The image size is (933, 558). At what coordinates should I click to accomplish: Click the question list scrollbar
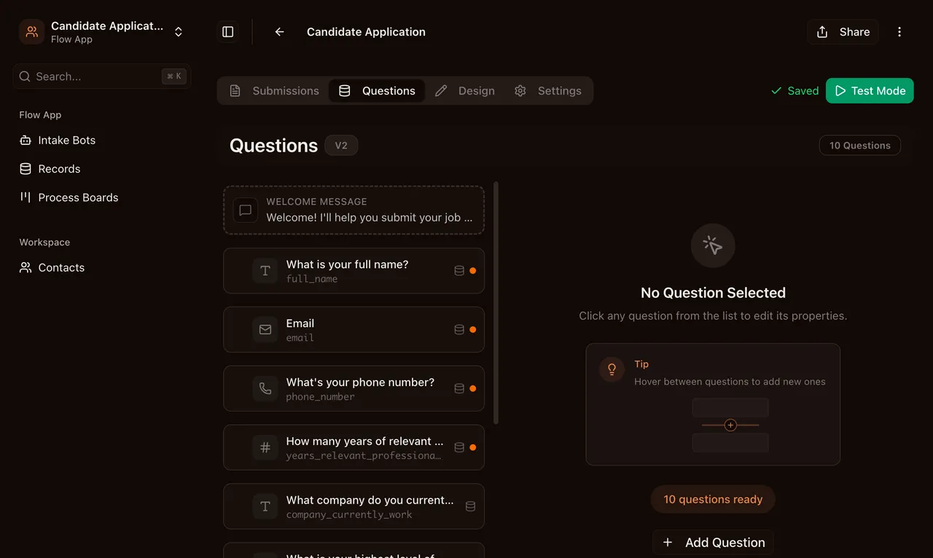[x=496, y=302]
